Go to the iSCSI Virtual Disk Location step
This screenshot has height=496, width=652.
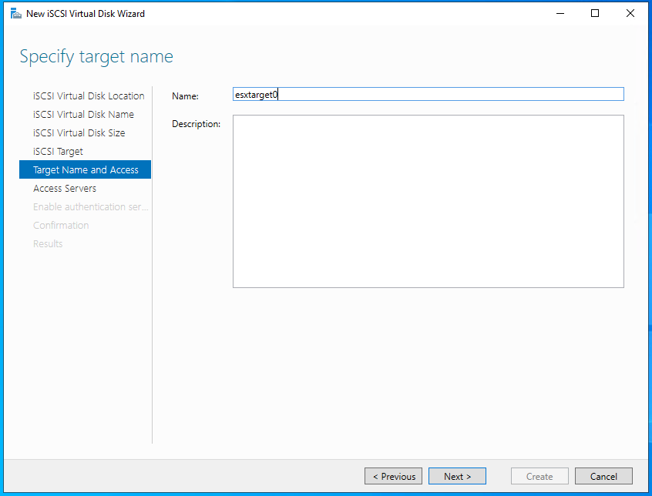tap(89, 96)
